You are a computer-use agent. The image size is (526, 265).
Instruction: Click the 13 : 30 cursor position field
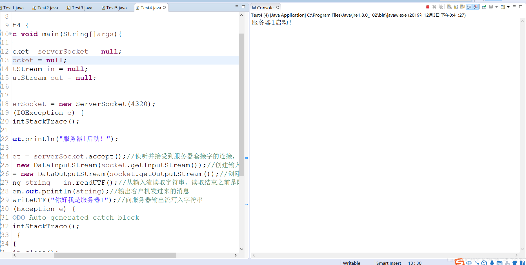pos(415,263)
